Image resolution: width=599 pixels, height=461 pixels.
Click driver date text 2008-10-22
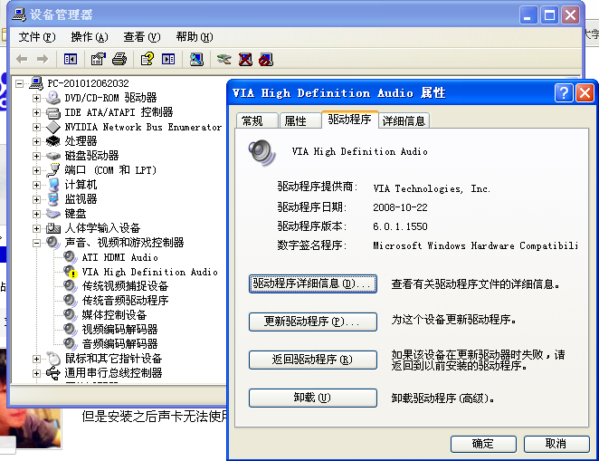coord(400,207)
